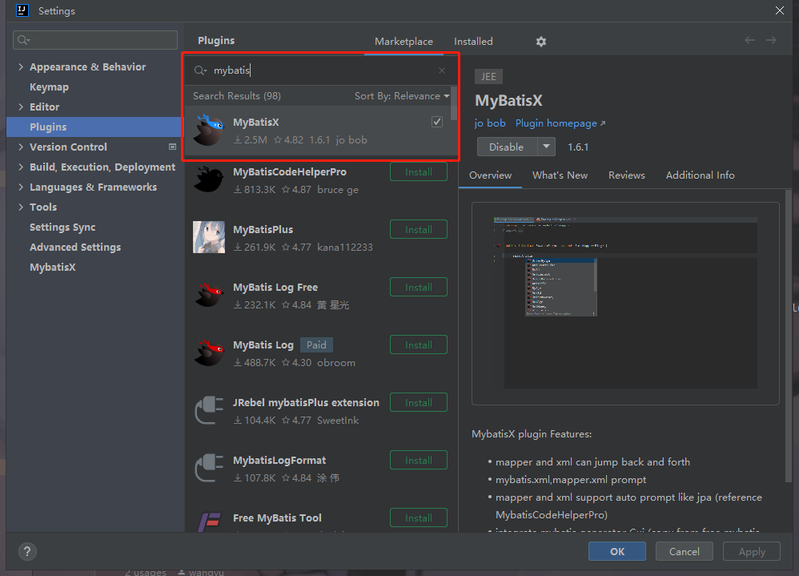799x576 pixels.
Task: Click the Version Control project-level indicator icon
Action: tap(172, 147)
